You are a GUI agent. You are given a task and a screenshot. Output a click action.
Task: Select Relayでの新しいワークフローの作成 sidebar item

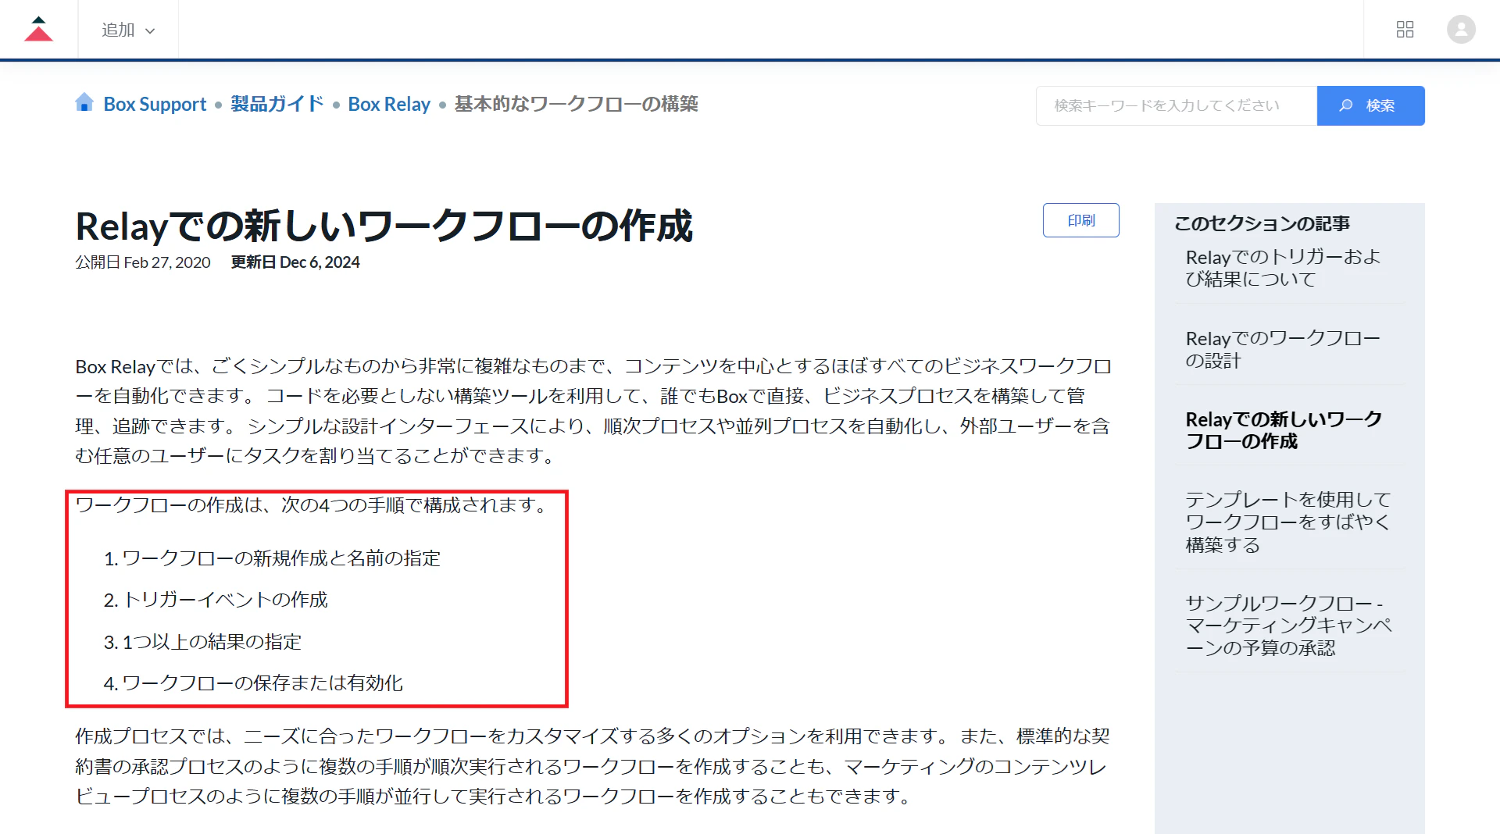tap(1284, 430)
